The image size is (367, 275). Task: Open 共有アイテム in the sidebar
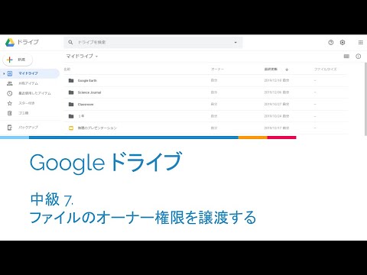pyautogui.click(x=28, y=83)
